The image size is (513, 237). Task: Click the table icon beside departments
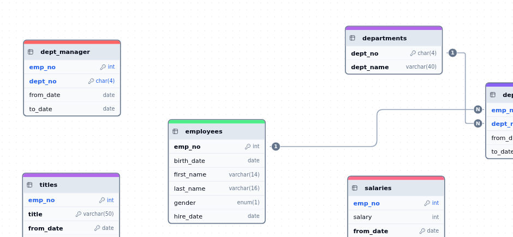point(353,38)
